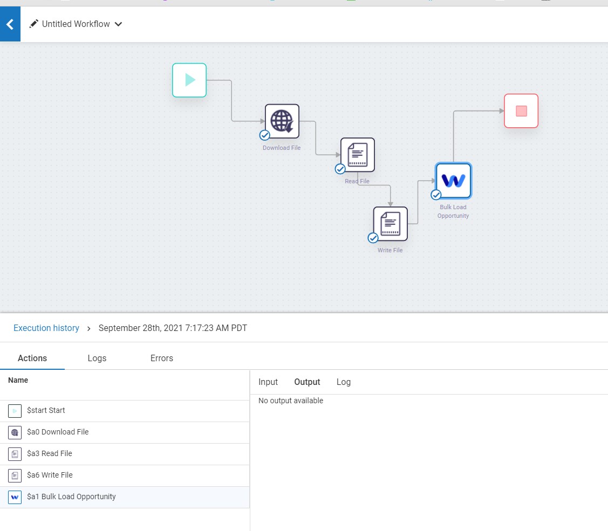
Task: Select the $a3 Read File action row
Action: tap(125, 454)
